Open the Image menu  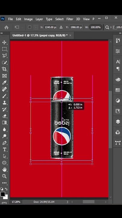tap(28, 19)
